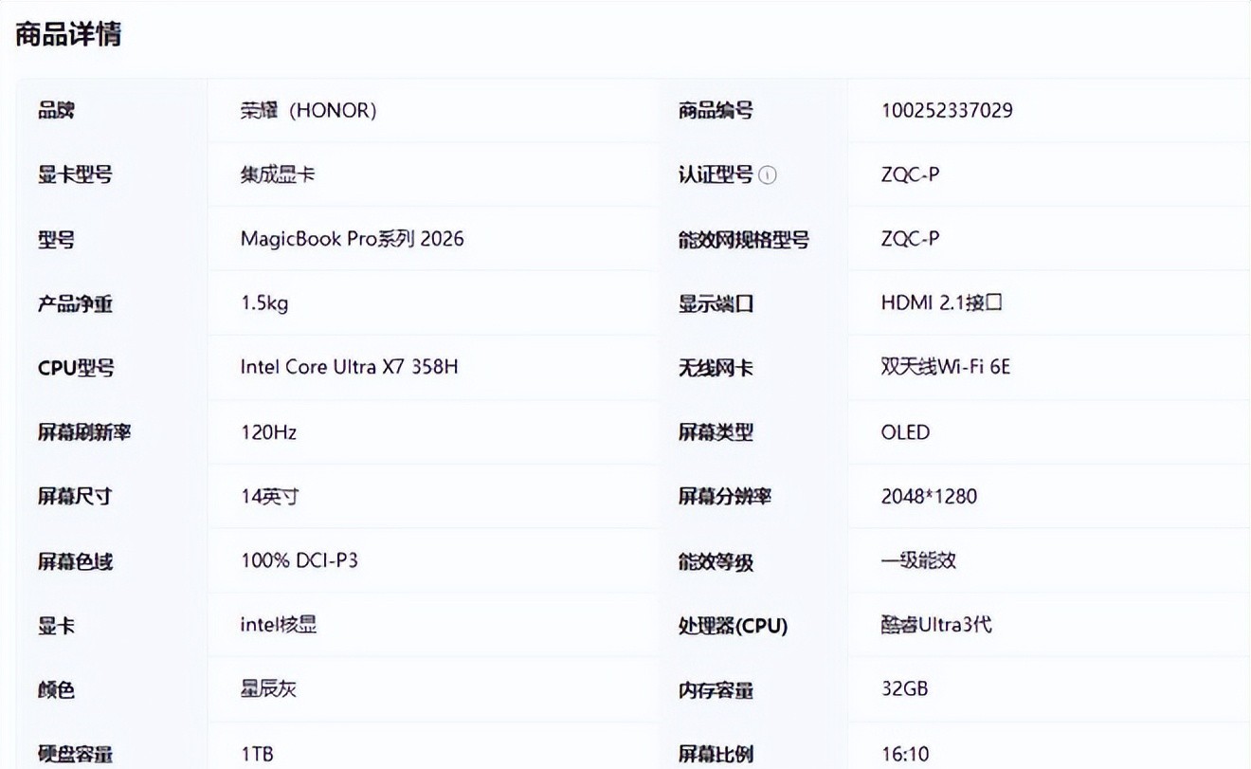
Task: Click the '颜色' label
Action: click(56, 689)
